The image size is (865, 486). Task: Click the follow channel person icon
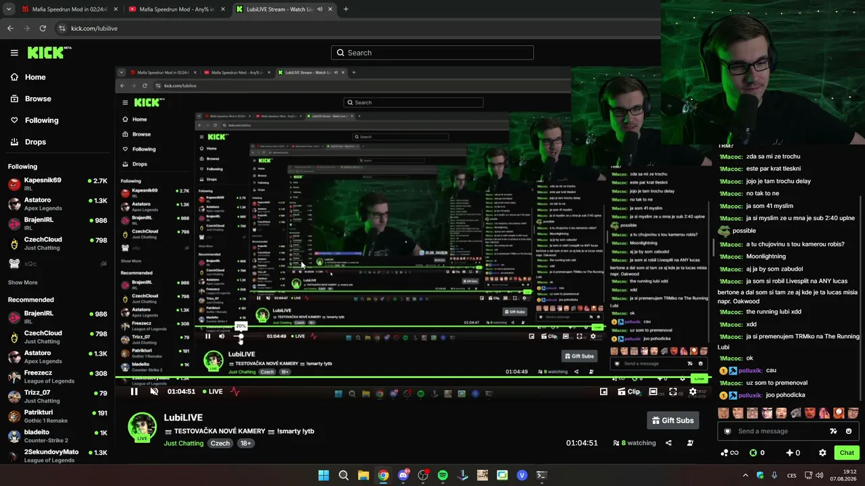[x=690, y=443]
